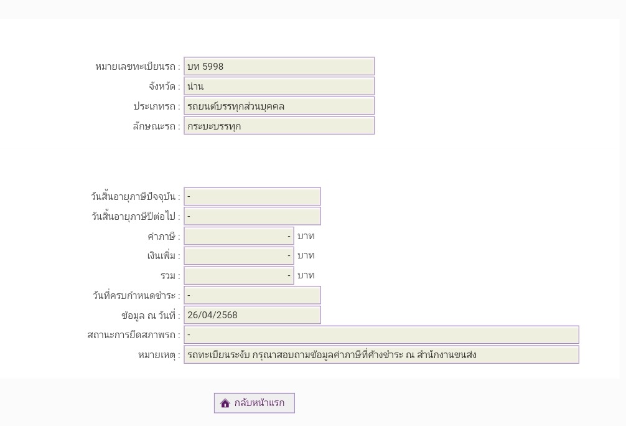This screenshot has width=626, height=426.
Task: Select the ลักษณะรถ field กระบะบรรทุก
Action: click(x=279, y=125)
